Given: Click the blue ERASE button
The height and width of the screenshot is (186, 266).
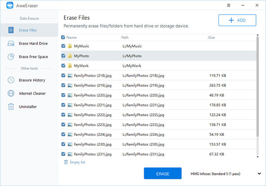Looking at the screenshot, I should [x=163, y=173].
